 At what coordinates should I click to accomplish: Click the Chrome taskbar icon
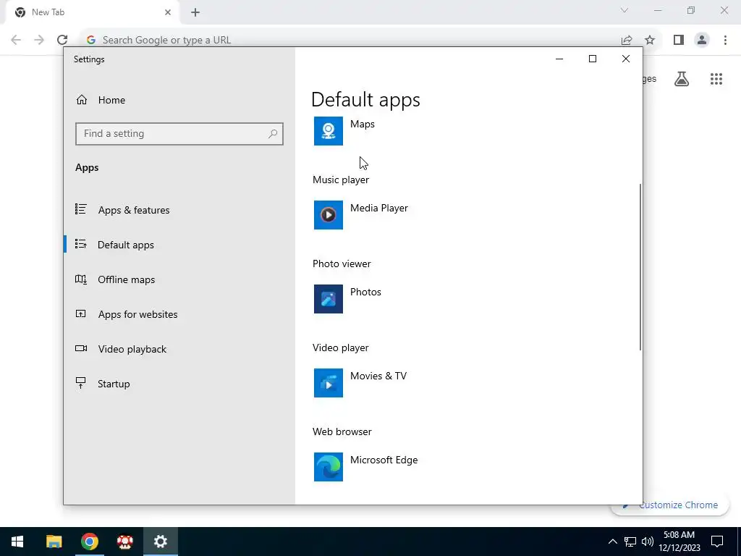pos(89,542)
